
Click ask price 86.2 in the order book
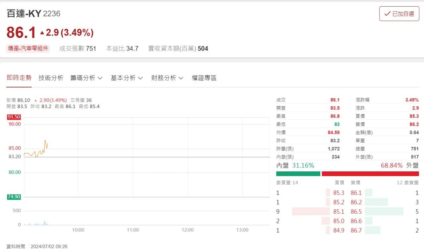[x=356, y=202]
